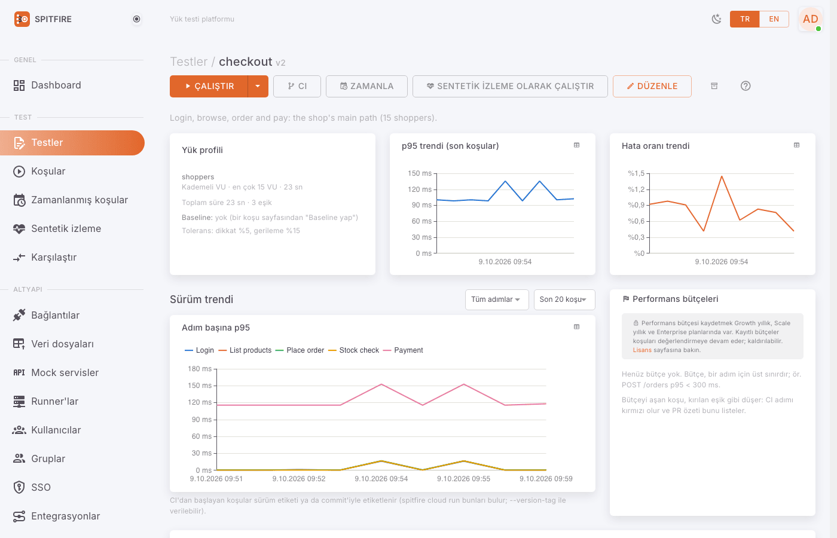
Task: Toggle the Stock check legend series
Action: point(353,350)
